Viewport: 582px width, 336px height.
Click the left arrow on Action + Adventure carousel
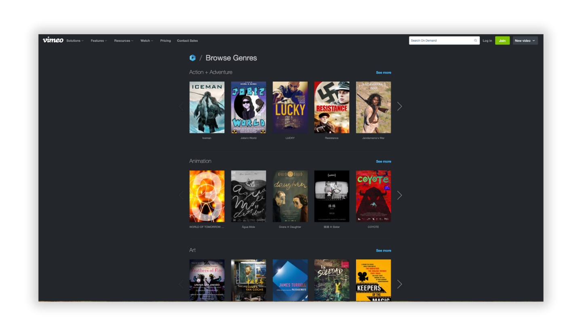pos(181,106)
